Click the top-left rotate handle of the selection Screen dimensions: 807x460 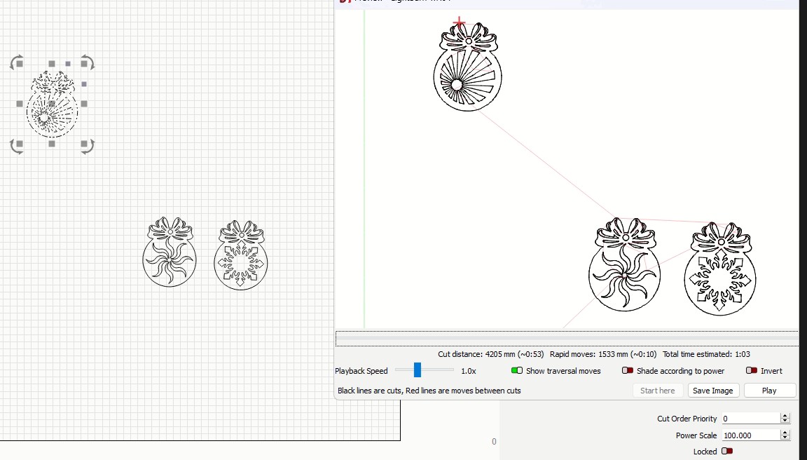(x=17, y=62)
